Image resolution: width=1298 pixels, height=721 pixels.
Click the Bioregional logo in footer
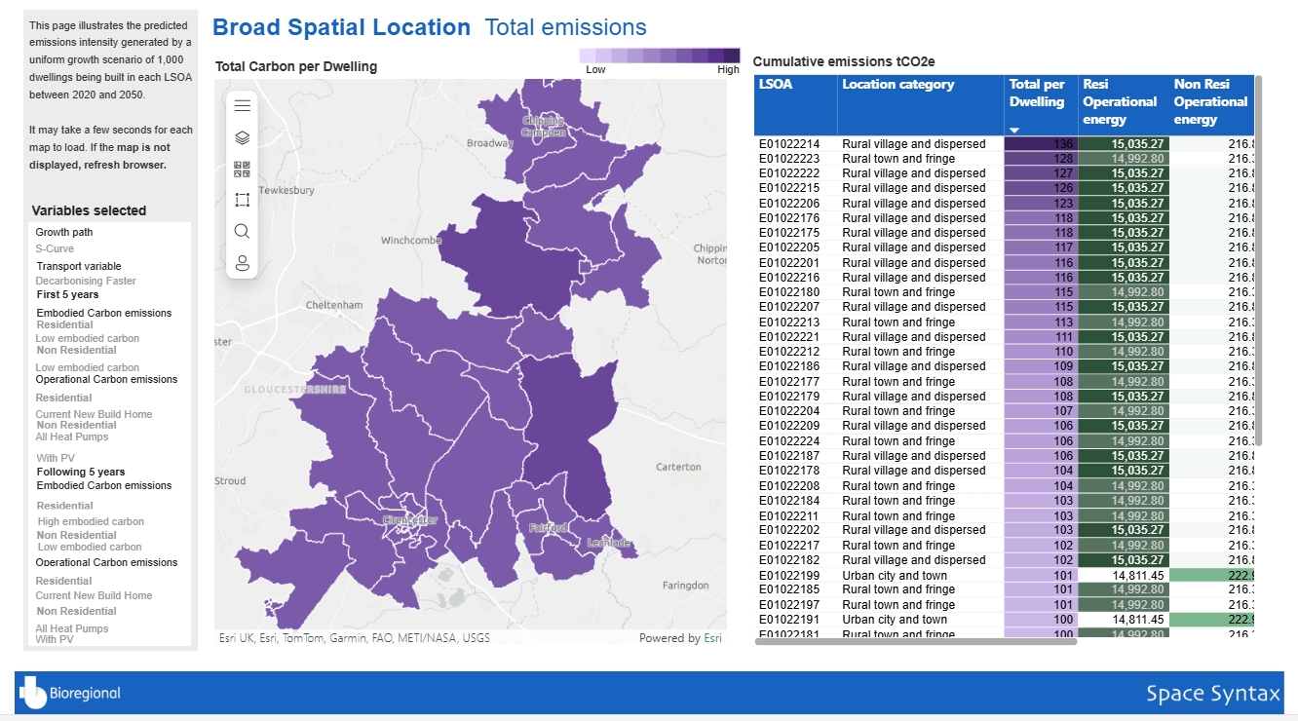[x=70, y=693]
